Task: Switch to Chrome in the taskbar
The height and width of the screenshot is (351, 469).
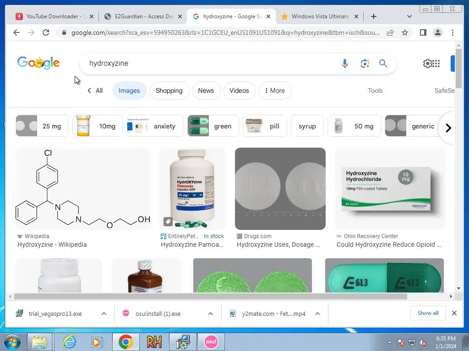Action: click(x=126, y=342)
